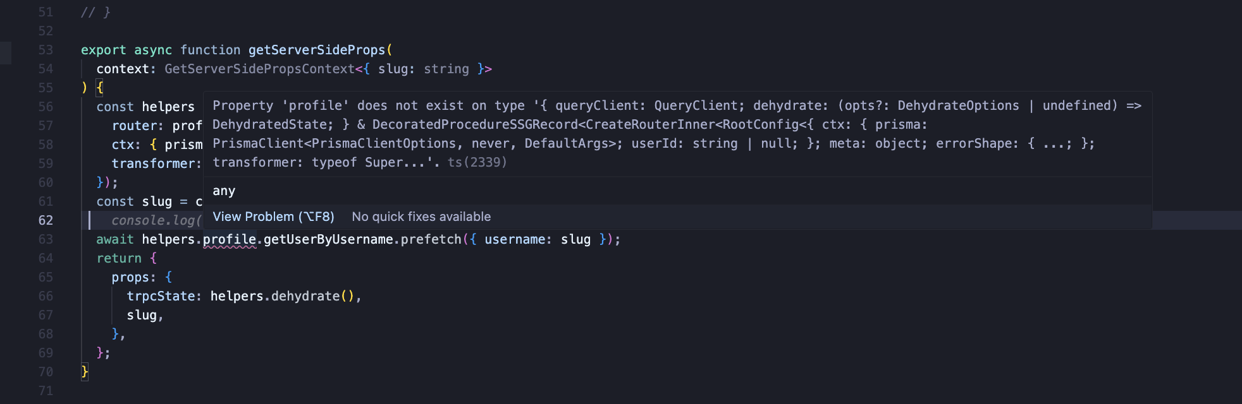Click getUserByUsername on line 63

pyautogui.click(x=328, y=239)
